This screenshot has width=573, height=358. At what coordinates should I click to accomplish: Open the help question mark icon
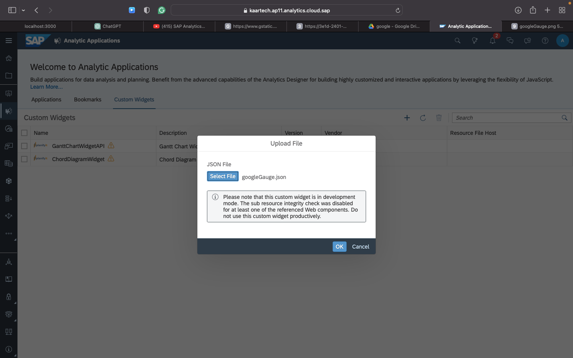pyautogui.click(x=545, y=41)
